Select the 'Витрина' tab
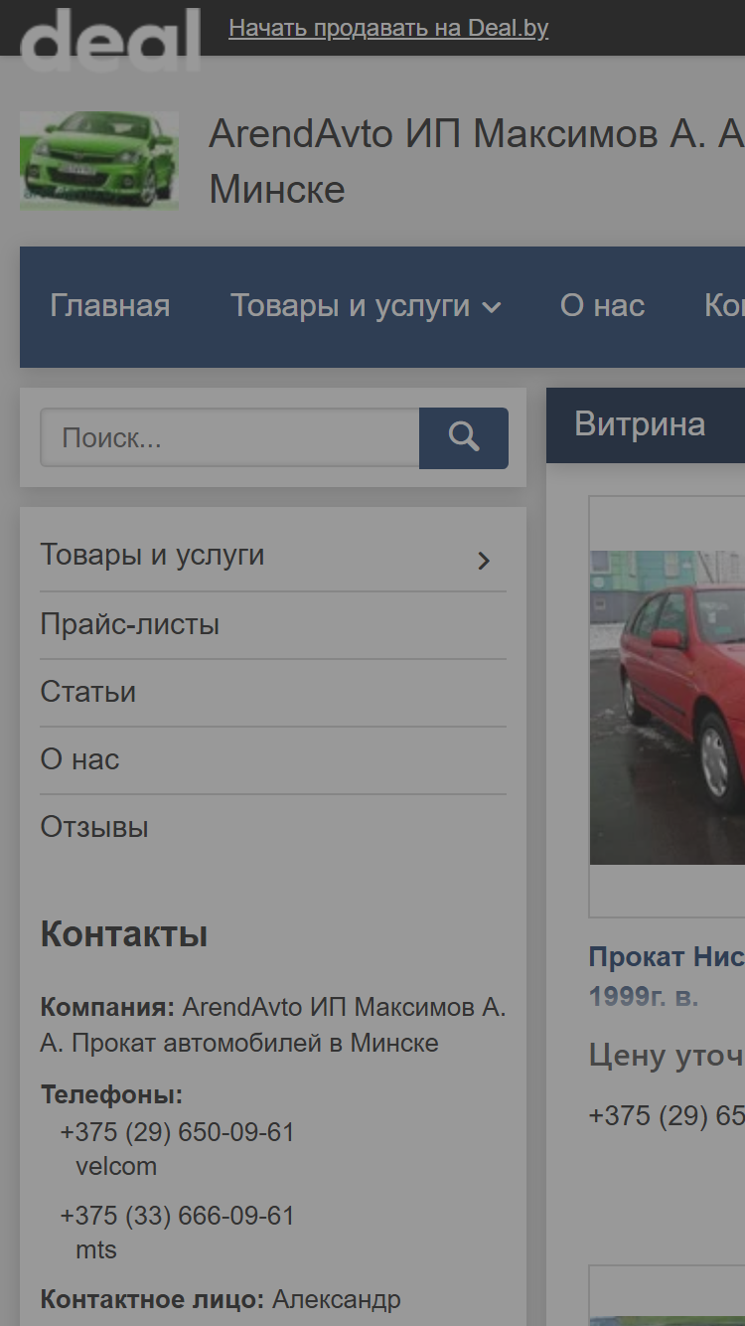The height and width of the screenshot is (1326, 745). point(640,424)
